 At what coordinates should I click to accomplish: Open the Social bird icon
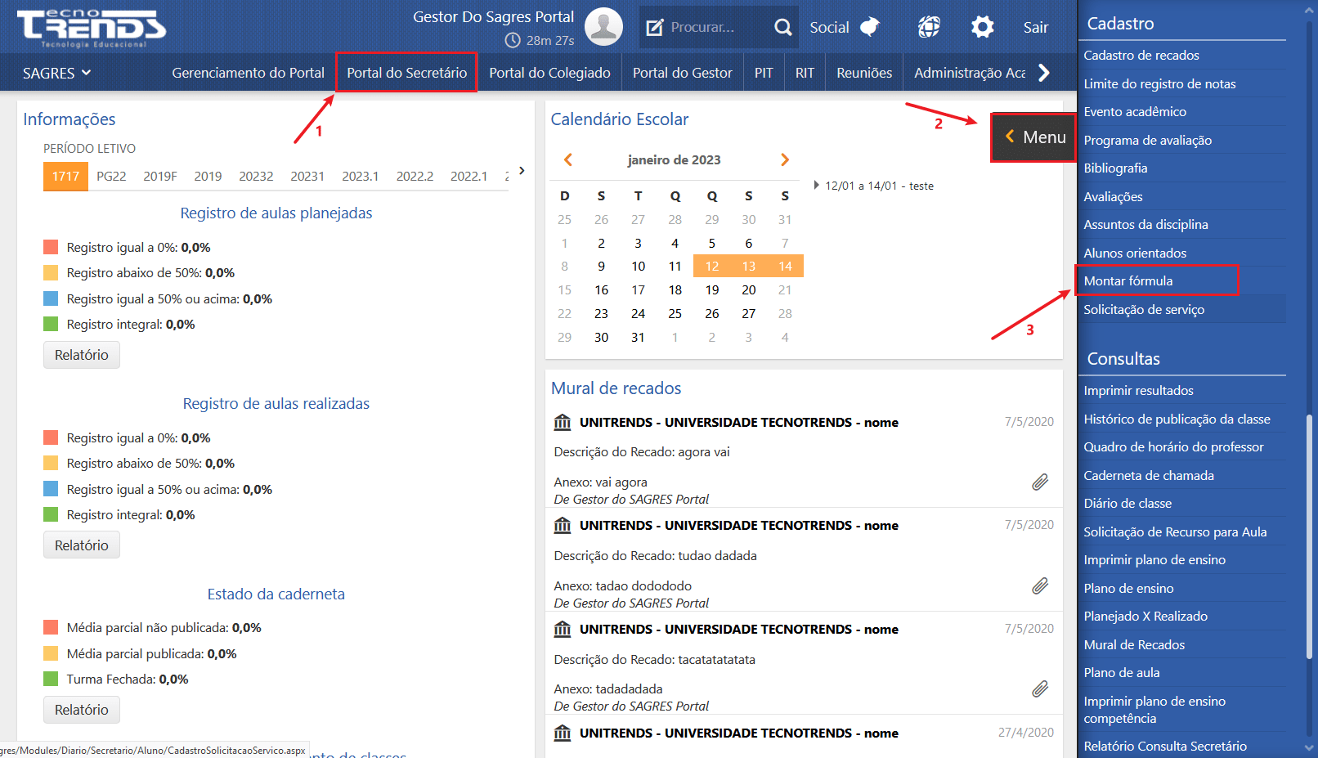[x=870, y=27]
